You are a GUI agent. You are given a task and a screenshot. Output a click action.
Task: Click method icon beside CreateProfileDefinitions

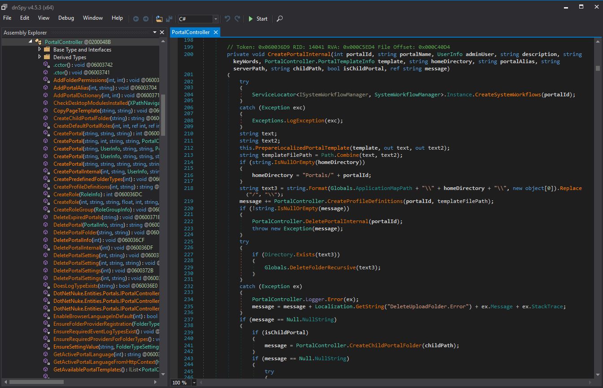tap(46, 186)
